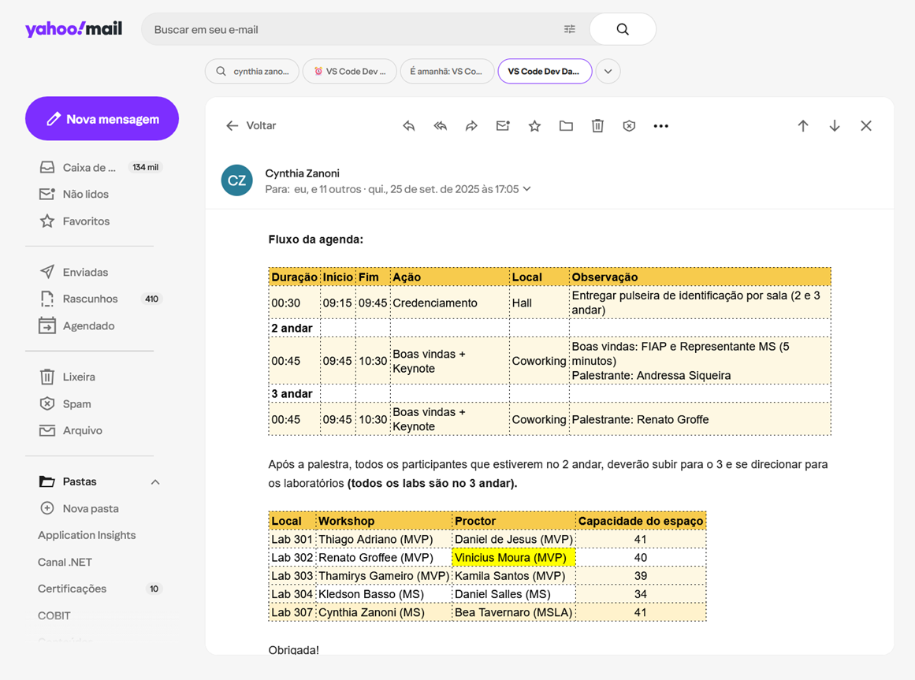Click Daniel de Jesus (MVP) proctor cell
Screen dimensions: 915x680
[x=514, y=540]
